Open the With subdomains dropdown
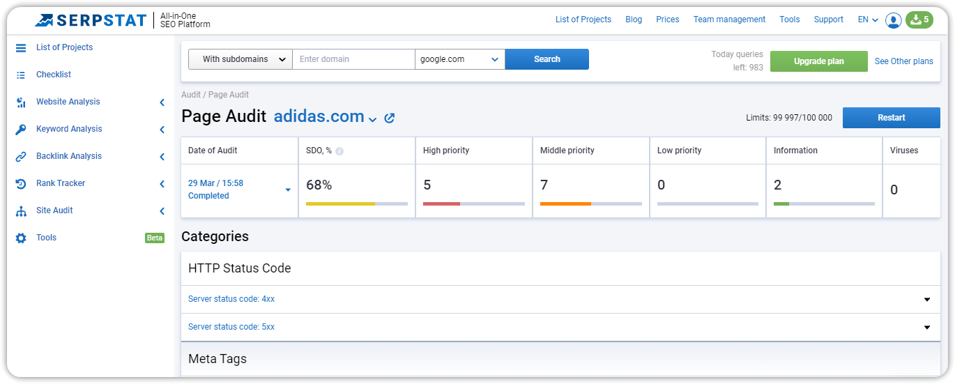Screen dimensions: 955x384 [x=240, y=59]
